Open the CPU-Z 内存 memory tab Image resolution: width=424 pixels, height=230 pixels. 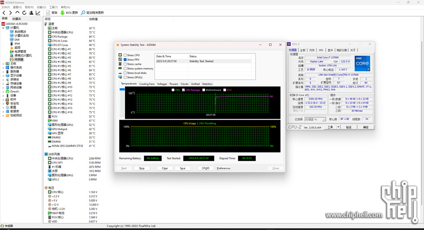click(312, 50)
